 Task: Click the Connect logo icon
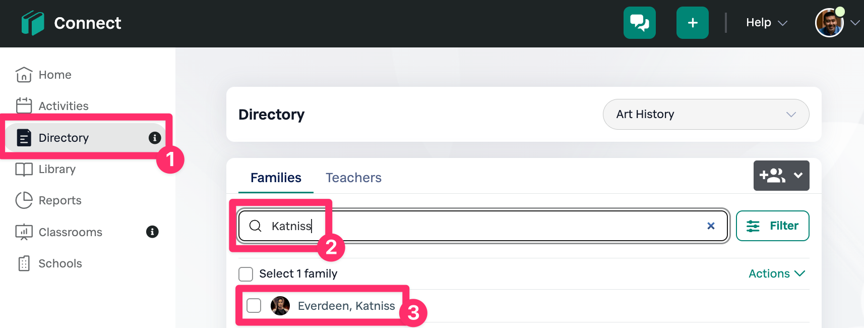pos(33,23)
